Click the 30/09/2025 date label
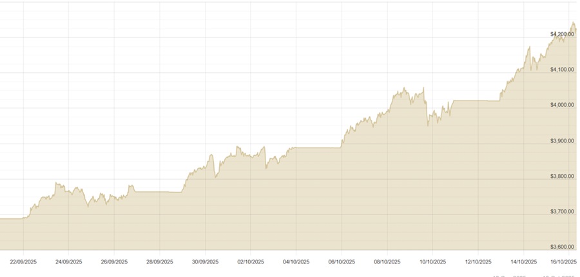The image size is (580, 277). click(x=206, y=262)
